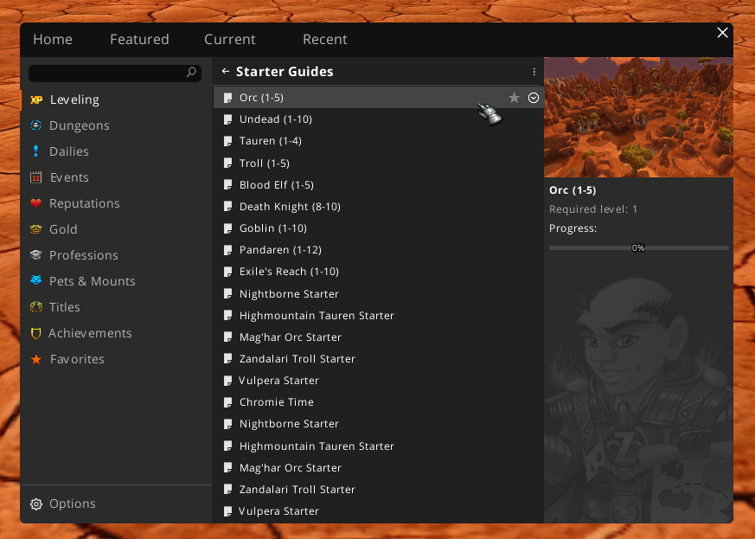The height and width of the screenshot is (539, 755).
Task: Go back using the arrow beside Starter Guides
Action: pos(226,71)
